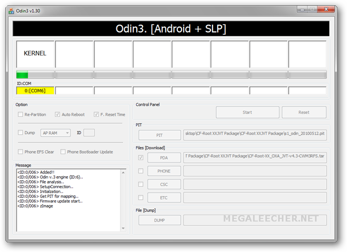Click the PIT file button
Screen dimensions: 347x252
(x=160, y=135)
